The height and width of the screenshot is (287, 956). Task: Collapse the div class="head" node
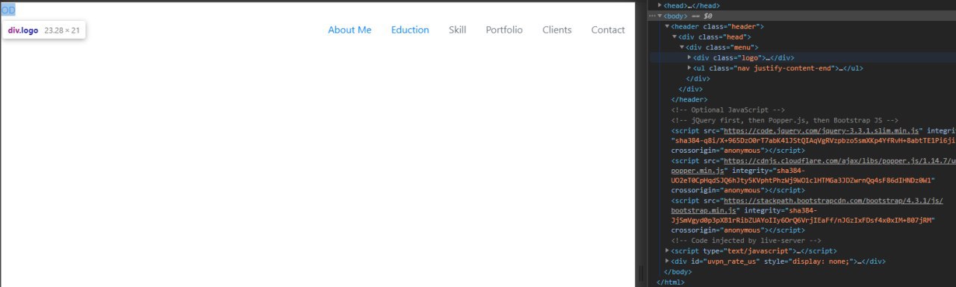[x=674, y=37]
